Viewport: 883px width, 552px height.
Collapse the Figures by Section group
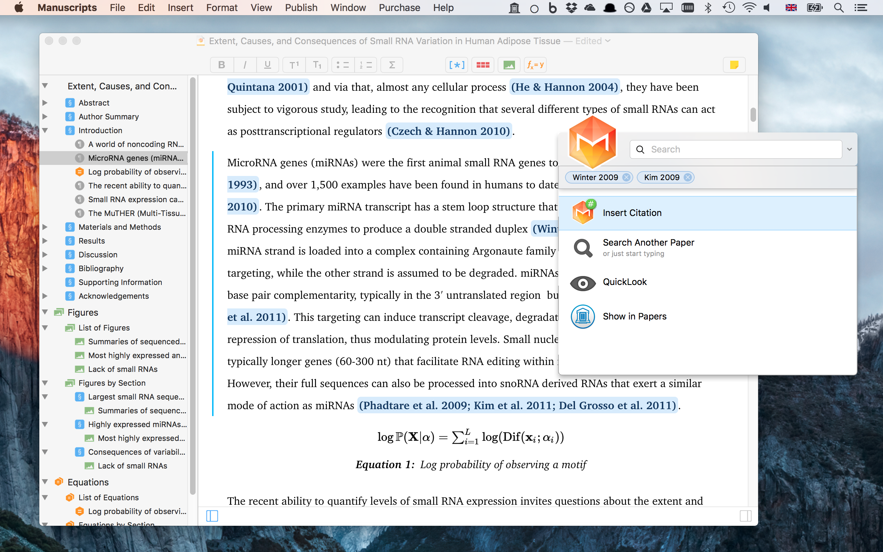(x=45, y=383)
